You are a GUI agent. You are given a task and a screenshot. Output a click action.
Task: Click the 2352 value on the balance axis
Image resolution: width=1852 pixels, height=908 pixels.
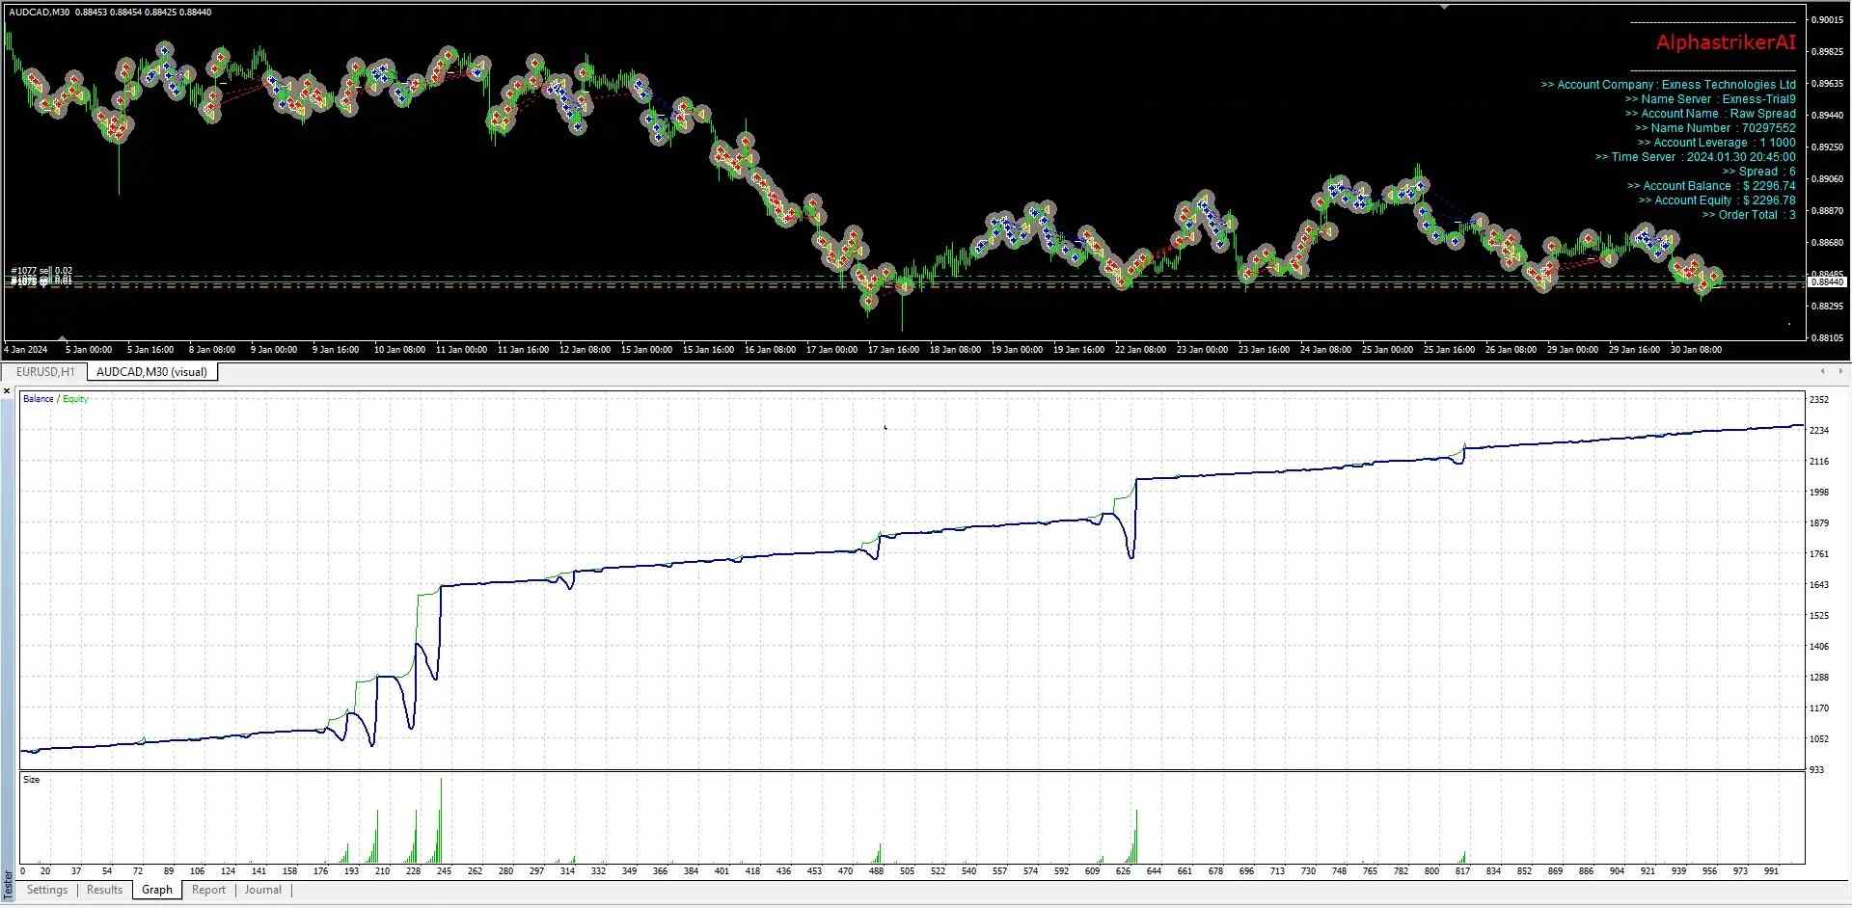click(1819, 400)
